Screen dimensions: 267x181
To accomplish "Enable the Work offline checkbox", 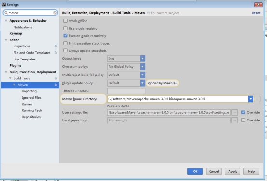I will click(65, 21).
